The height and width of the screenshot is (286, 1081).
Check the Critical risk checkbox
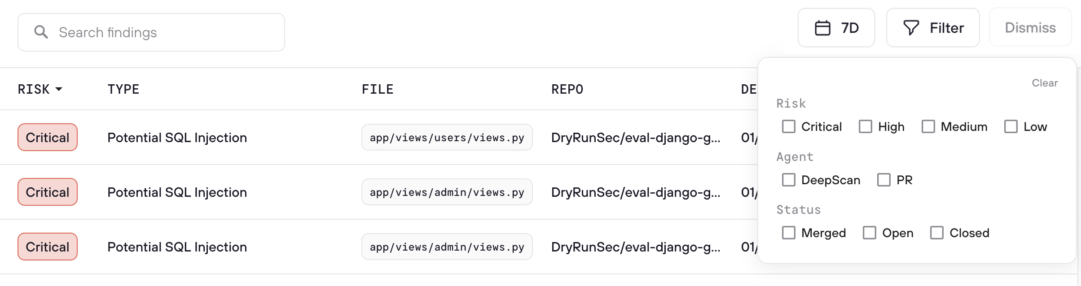point(788,126)
